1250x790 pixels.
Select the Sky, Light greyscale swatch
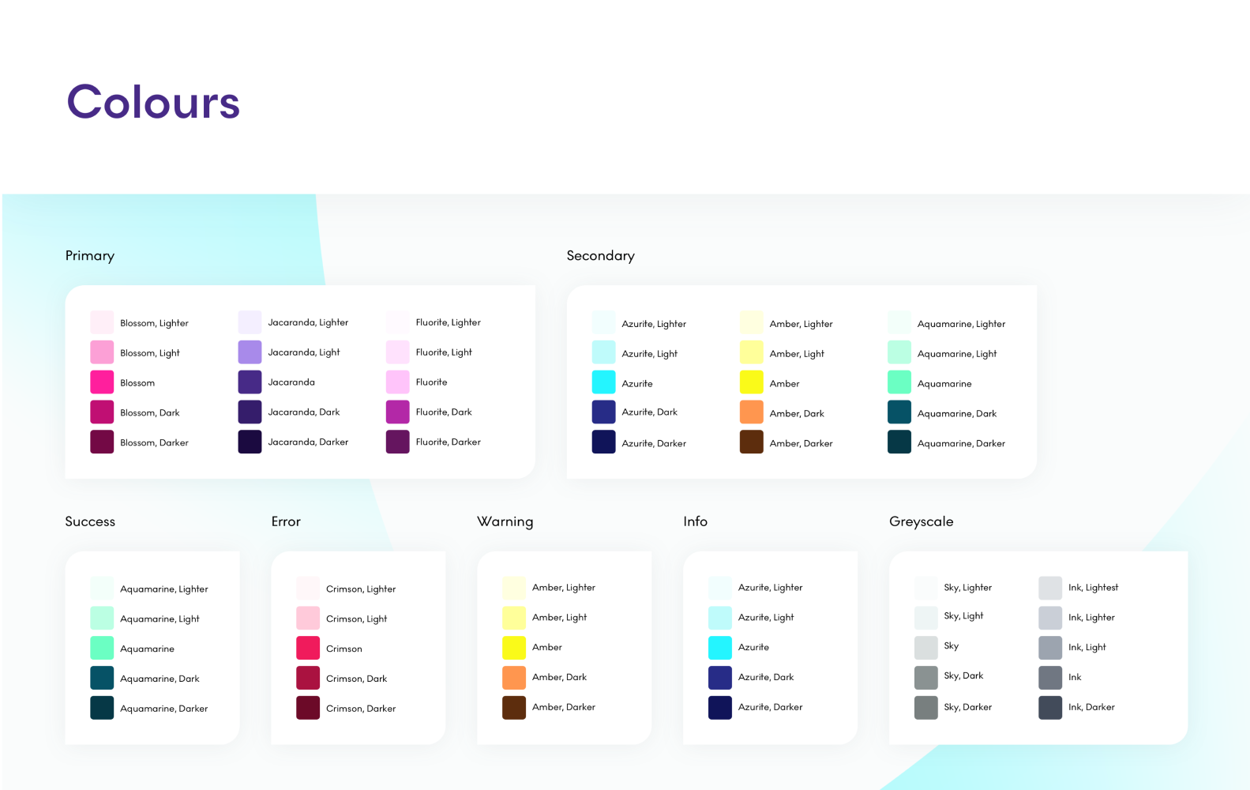(926, 618)
